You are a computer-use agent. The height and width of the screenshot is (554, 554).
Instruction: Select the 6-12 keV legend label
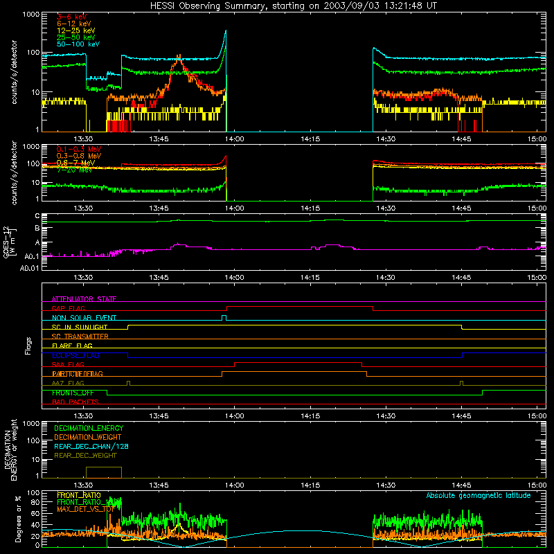coord(74,24)
